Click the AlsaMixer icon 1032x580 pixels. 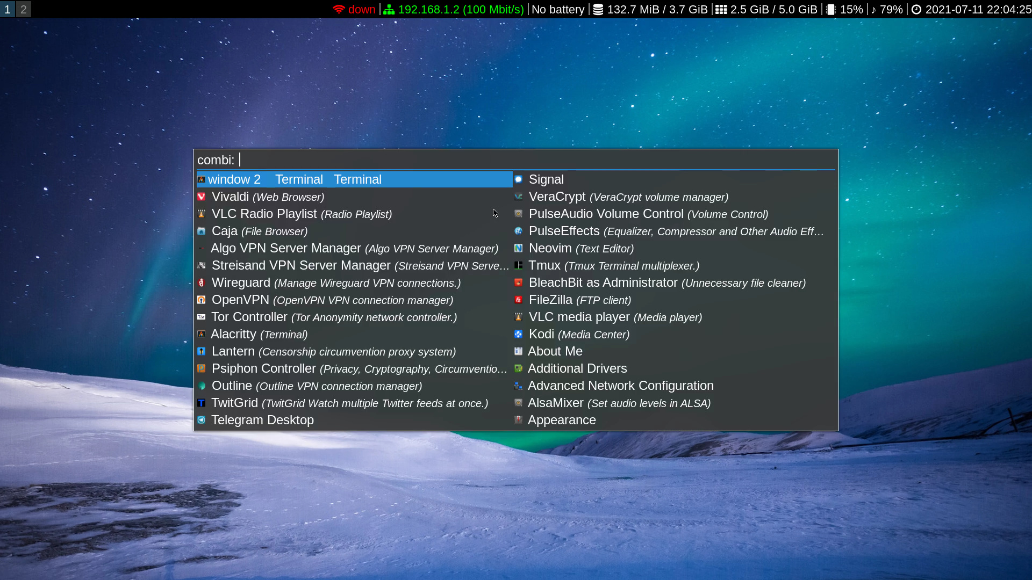519,403
